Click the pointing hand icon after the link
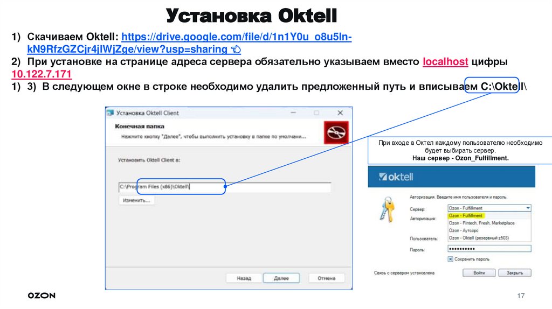The image size is (552, 309). (x=236, y=50)
